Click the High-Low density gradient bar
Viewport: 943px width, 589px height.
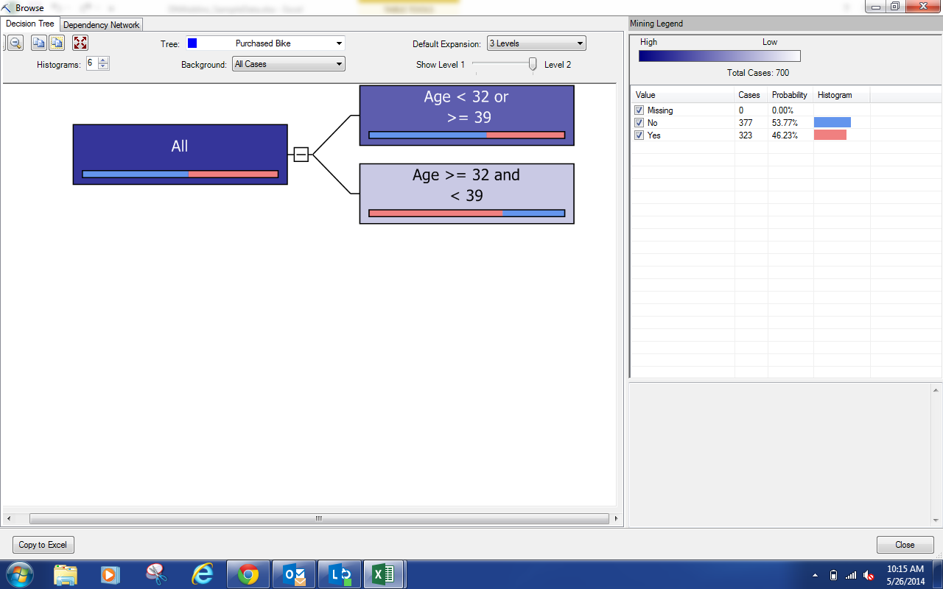[719, 56]
